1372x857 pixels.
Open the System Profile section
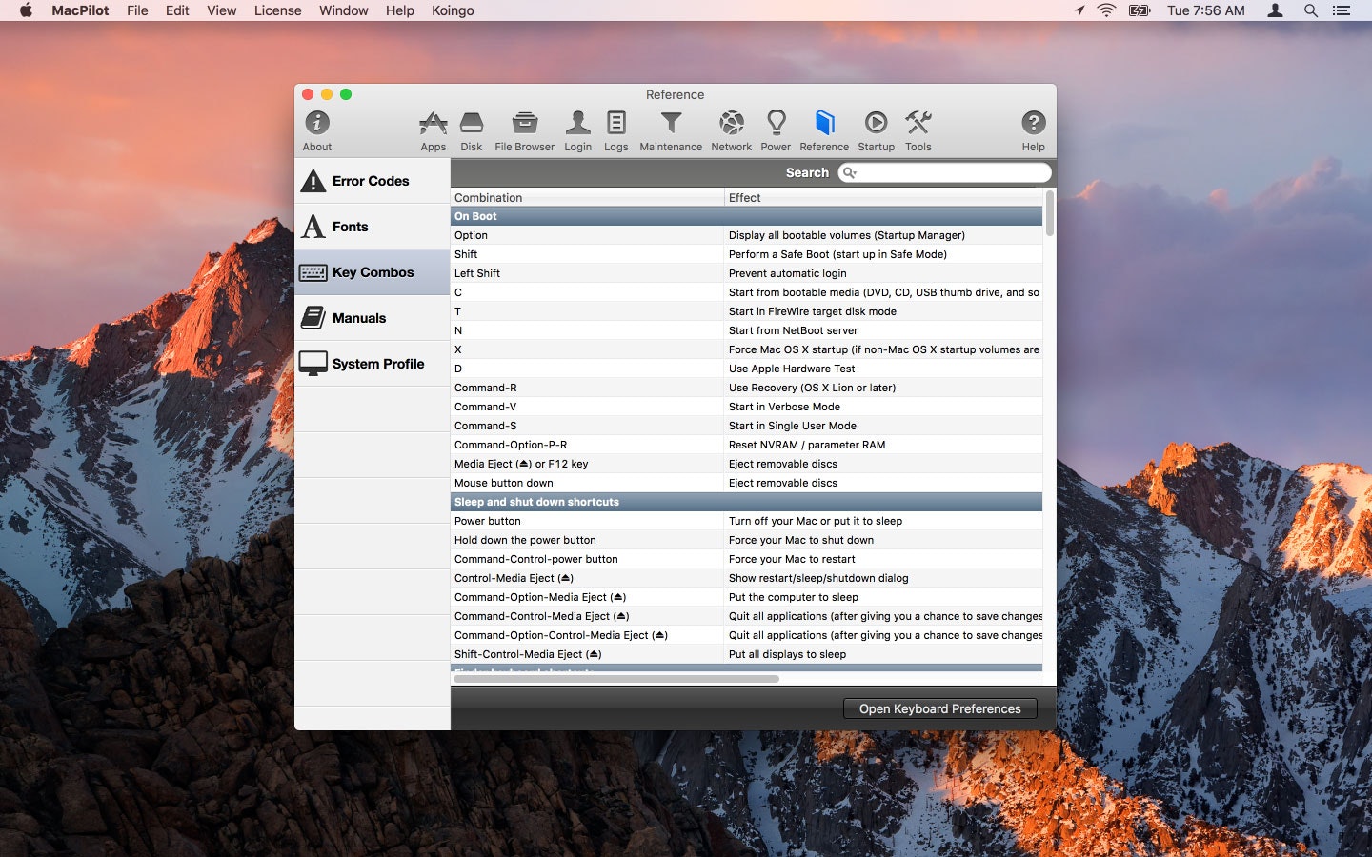(372, 363)
